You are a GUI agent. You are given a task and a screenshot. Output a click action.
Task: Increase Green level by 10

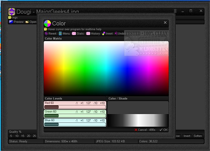coord(102,112)
